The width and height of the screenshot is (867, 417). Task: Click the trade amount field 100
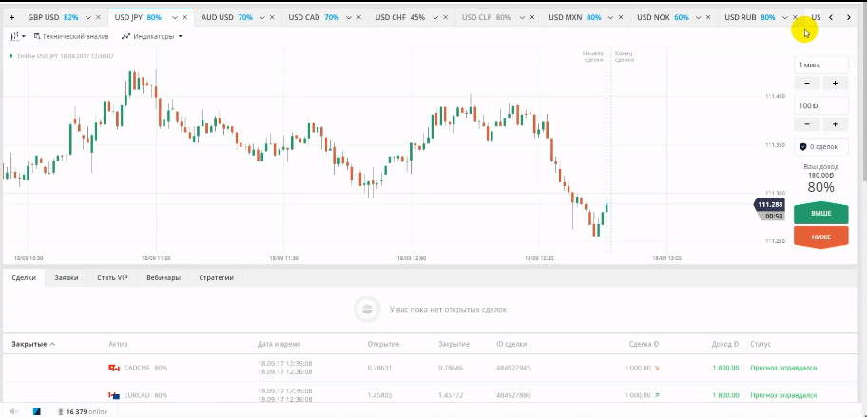tap(820, 105)
